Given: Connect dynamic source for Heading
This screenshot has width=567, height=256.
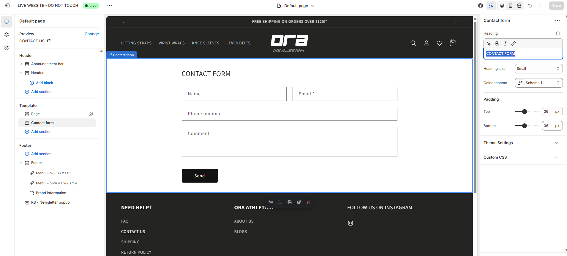Looking at the screenshot, I should click(558, 33).
